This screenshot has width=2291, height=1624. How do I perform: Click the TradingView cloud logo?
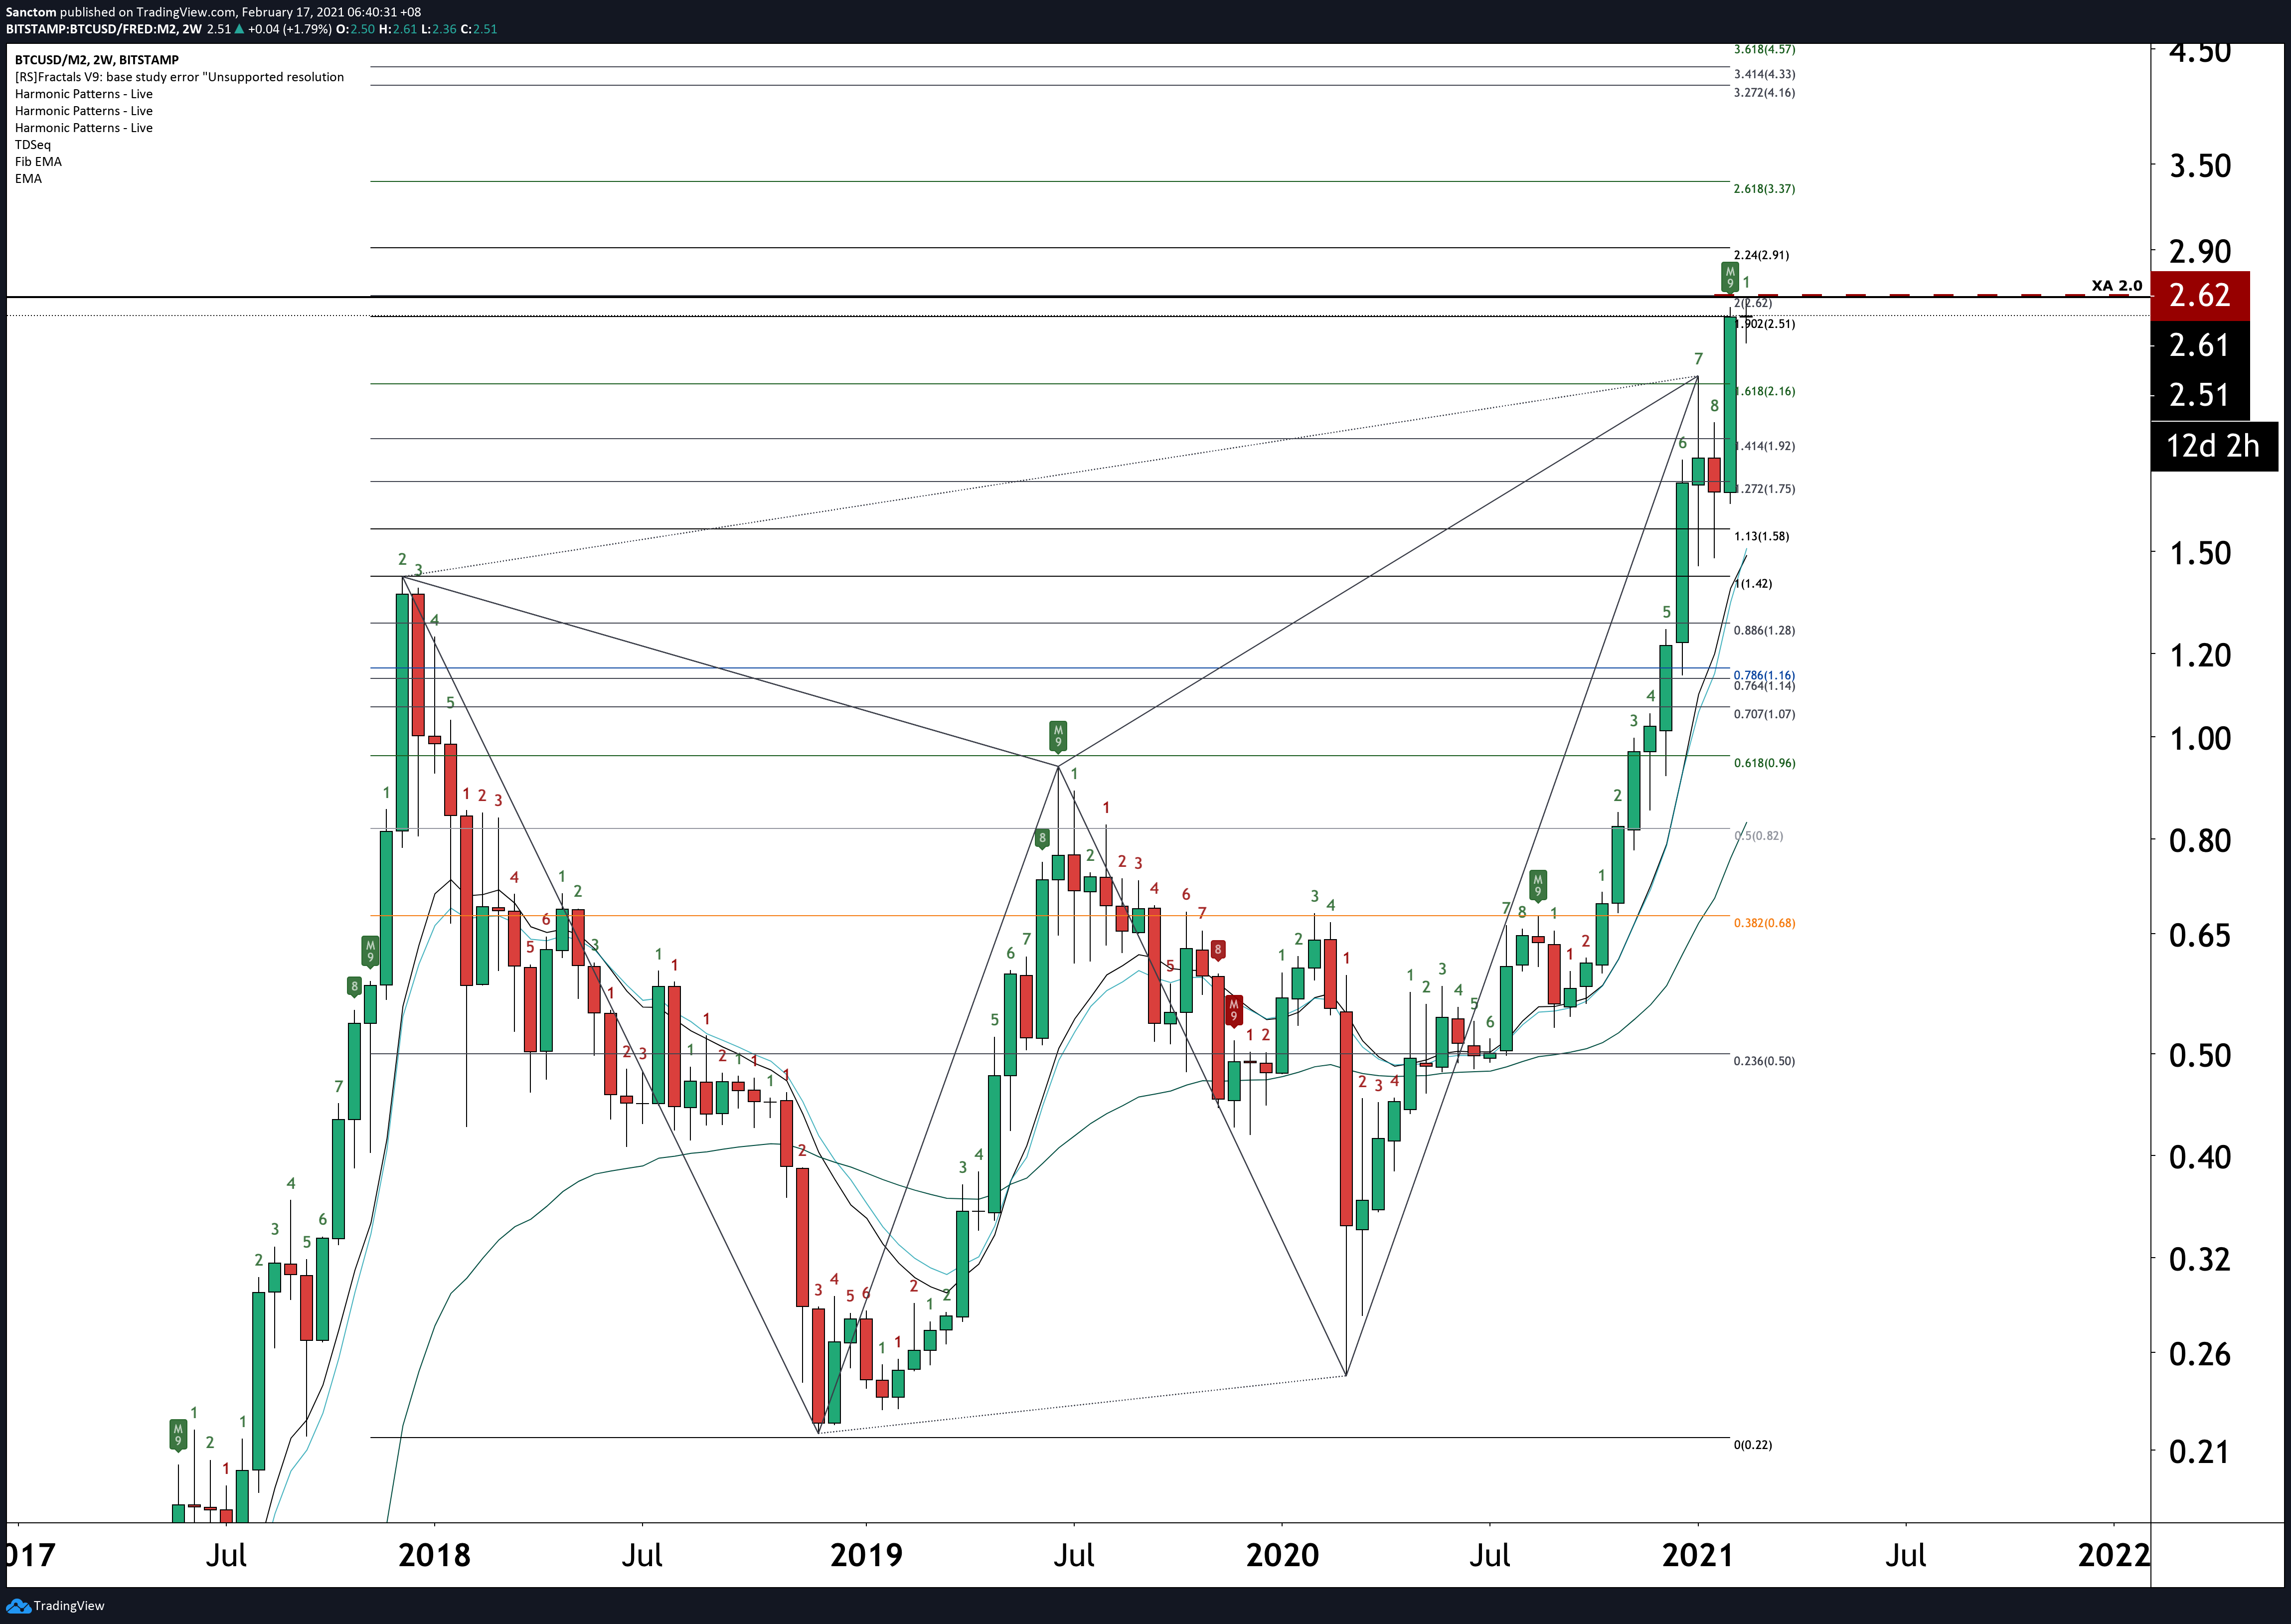18,1606
